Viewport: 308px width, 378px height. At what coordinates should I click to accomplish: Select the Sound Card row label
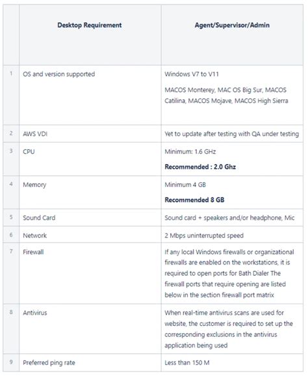point(39,218)
